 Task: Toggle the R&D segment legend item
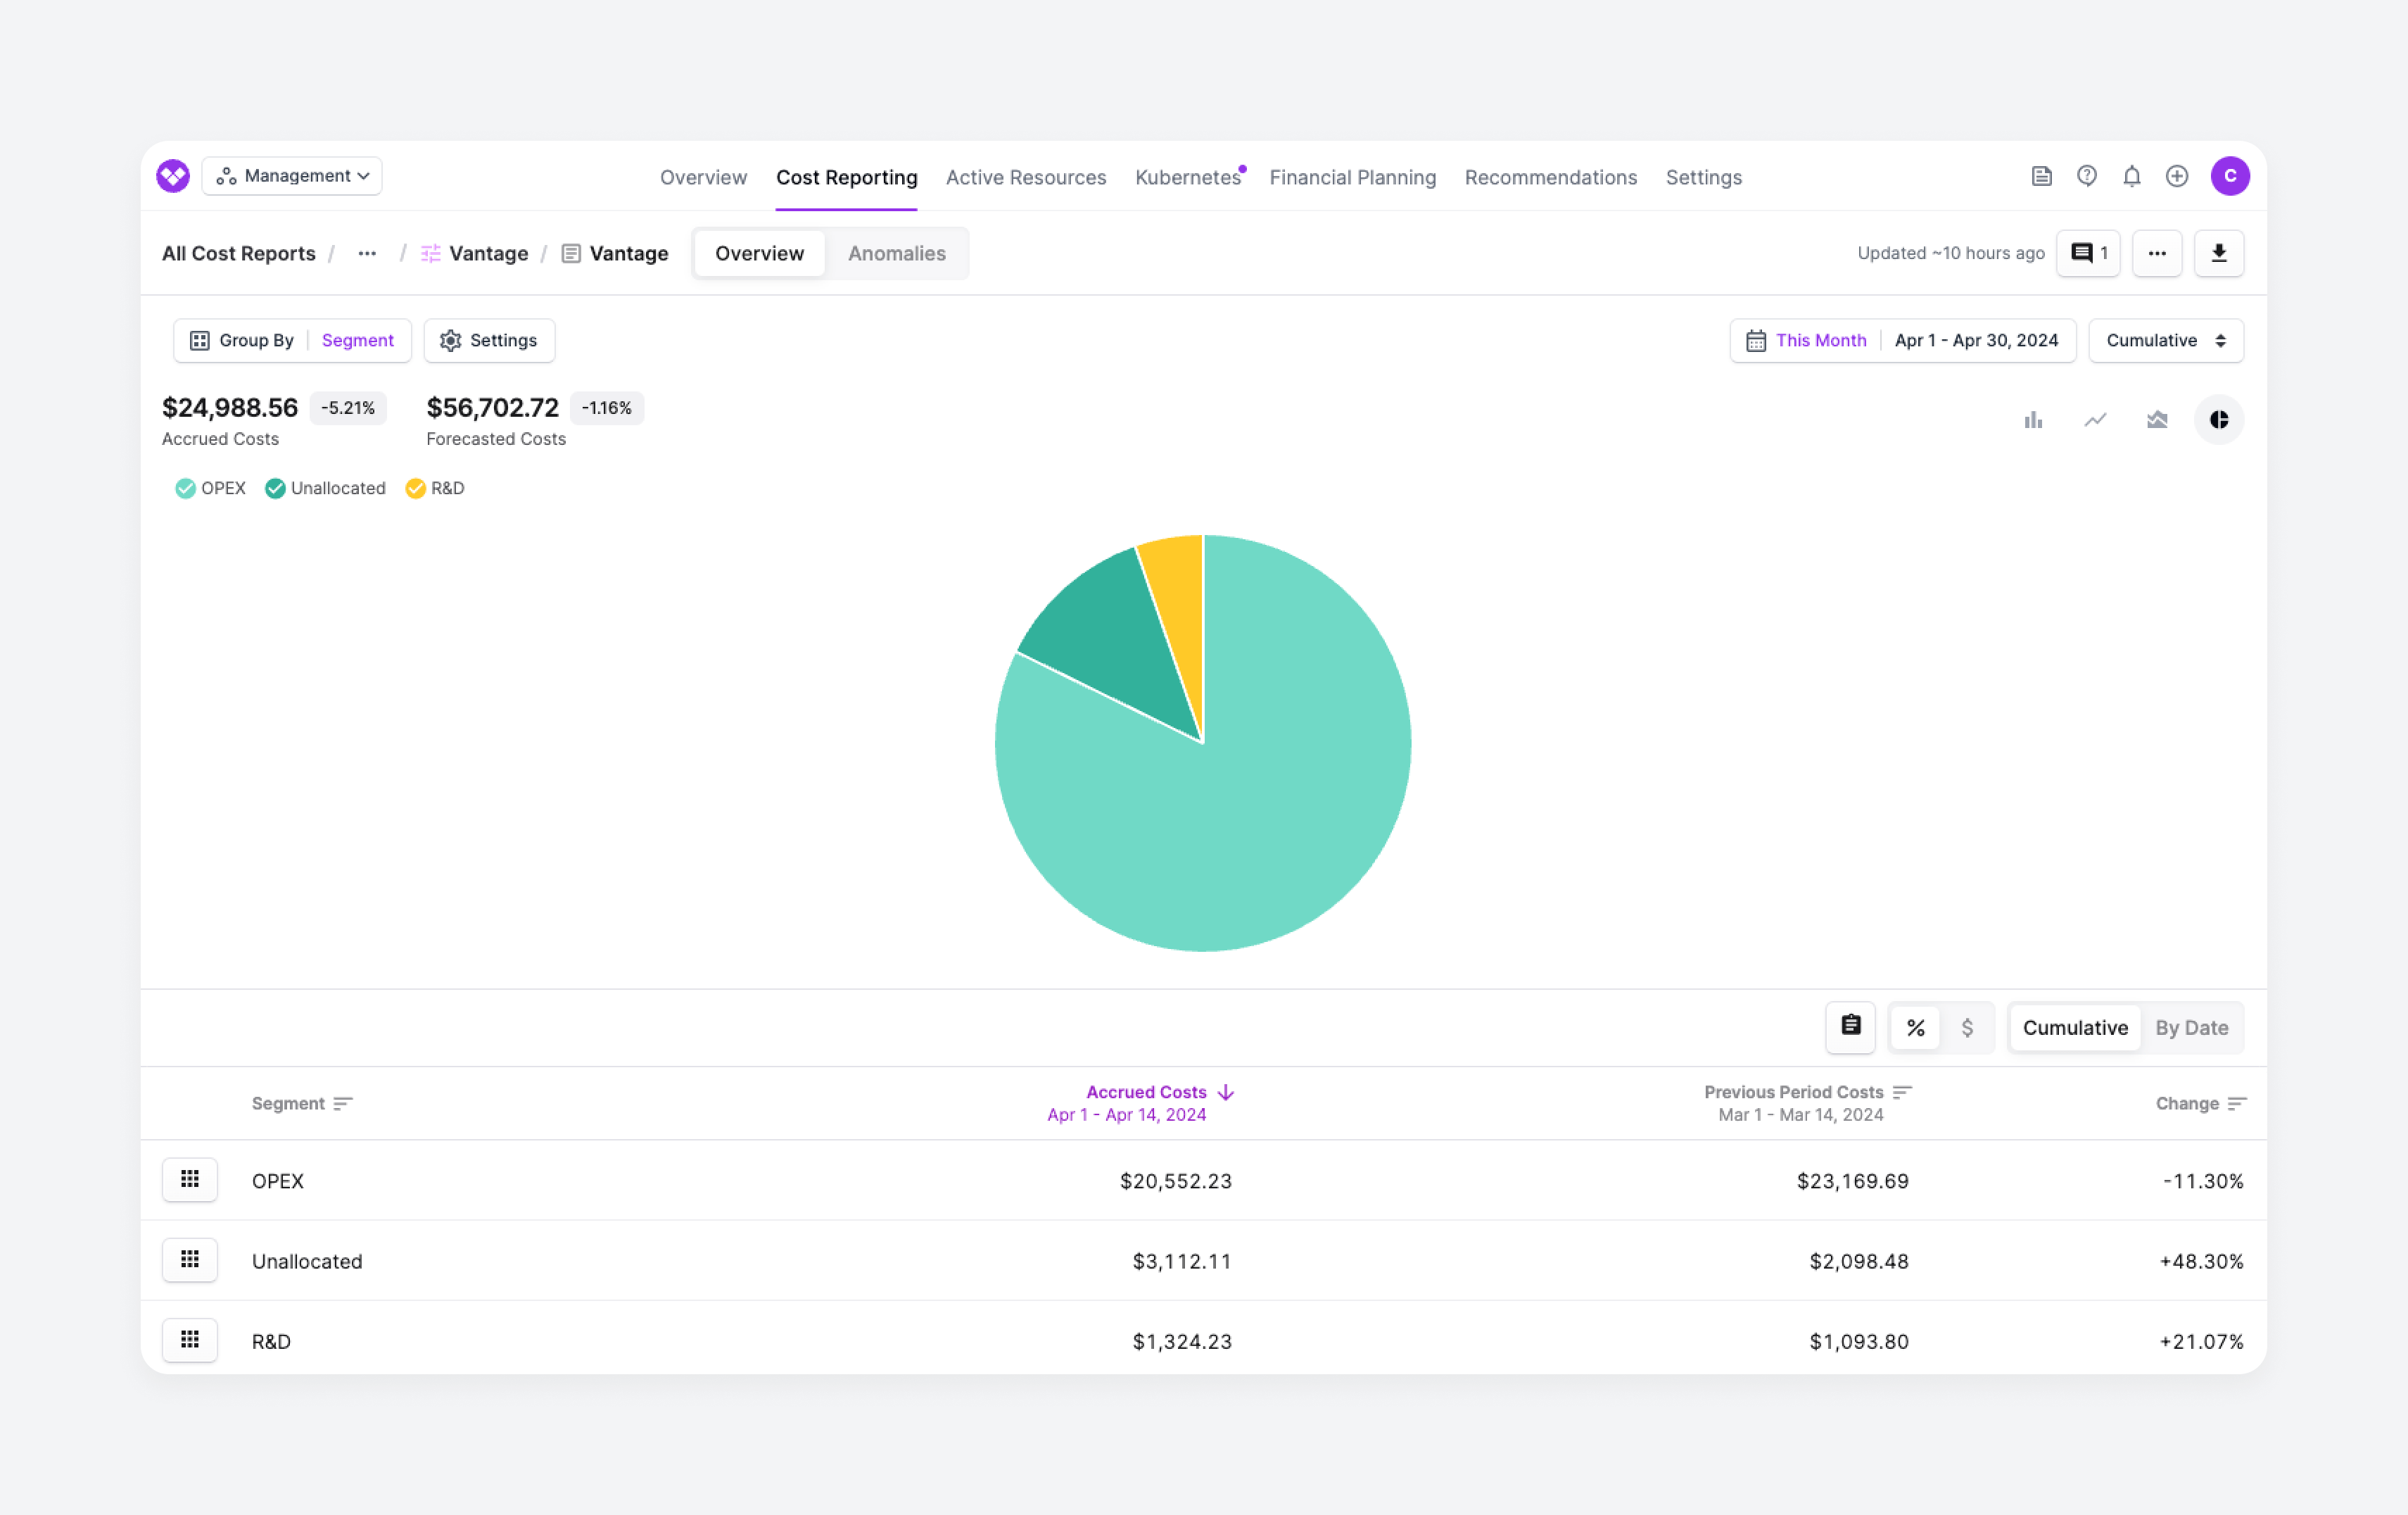[435, 489]
